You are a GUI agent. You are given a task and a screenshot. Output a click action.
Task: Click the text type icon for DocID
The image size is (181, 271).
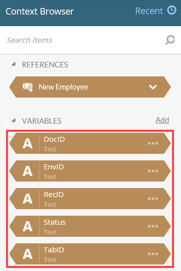28,143
